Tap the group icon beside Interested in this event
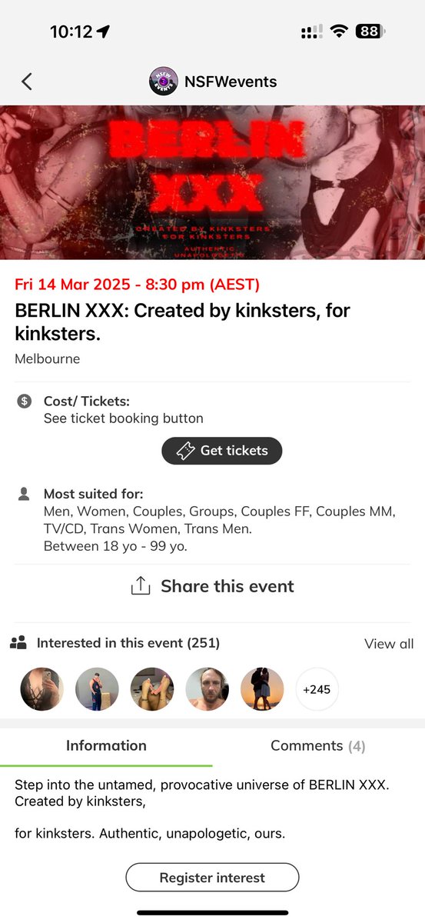This screenshot has height=923, width=425. point(18,643)
